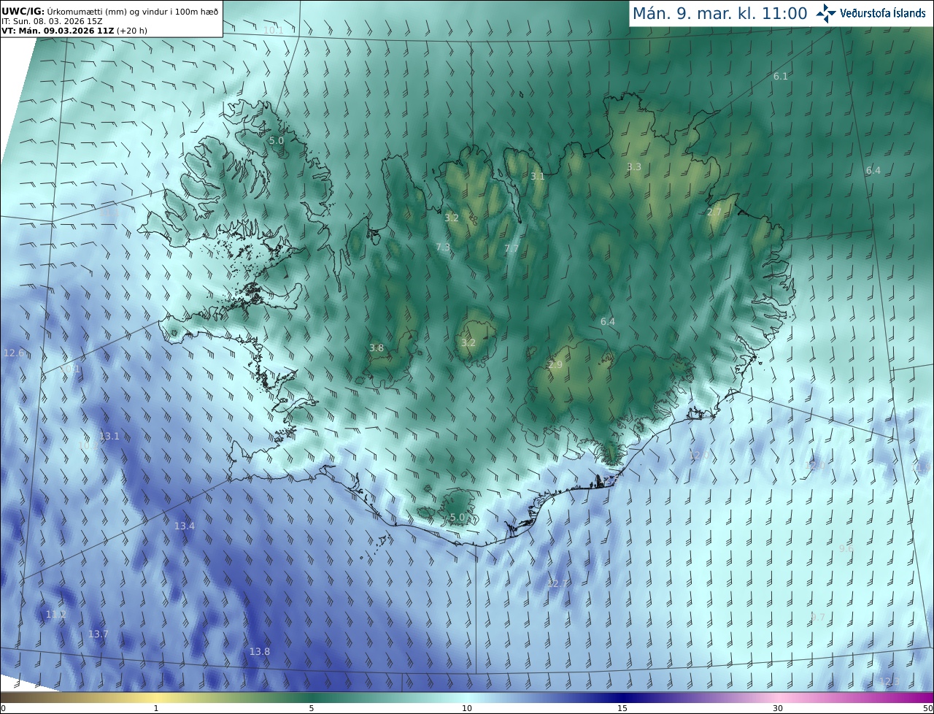Click the 6.1 value in the northeast sea

tap(781, 77)
